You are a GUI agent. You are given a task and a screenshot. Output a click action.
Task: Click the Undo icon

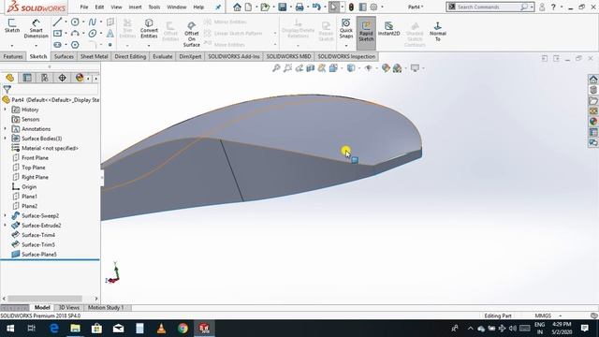point(316,7)
